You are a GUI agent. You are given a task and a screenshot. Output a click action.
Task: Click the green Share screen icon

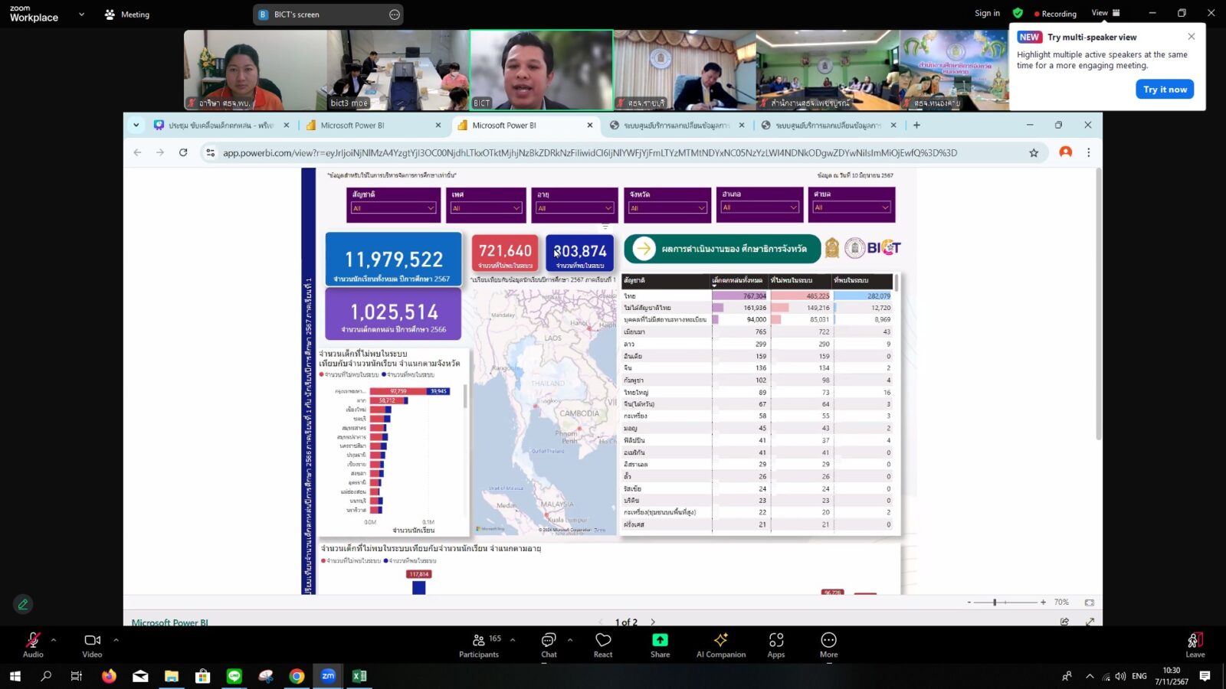click(660, 640)
